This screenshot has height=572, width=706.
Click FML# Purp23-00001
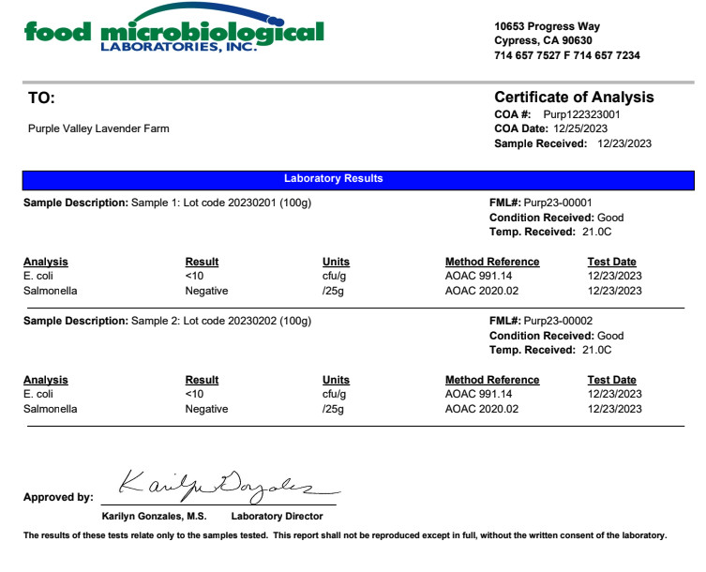[541, 203]
